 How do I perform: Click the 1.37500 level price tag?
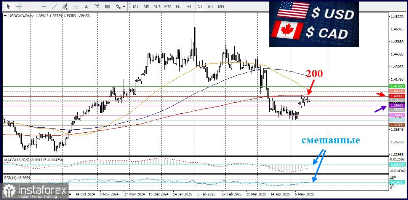(397, 120)
